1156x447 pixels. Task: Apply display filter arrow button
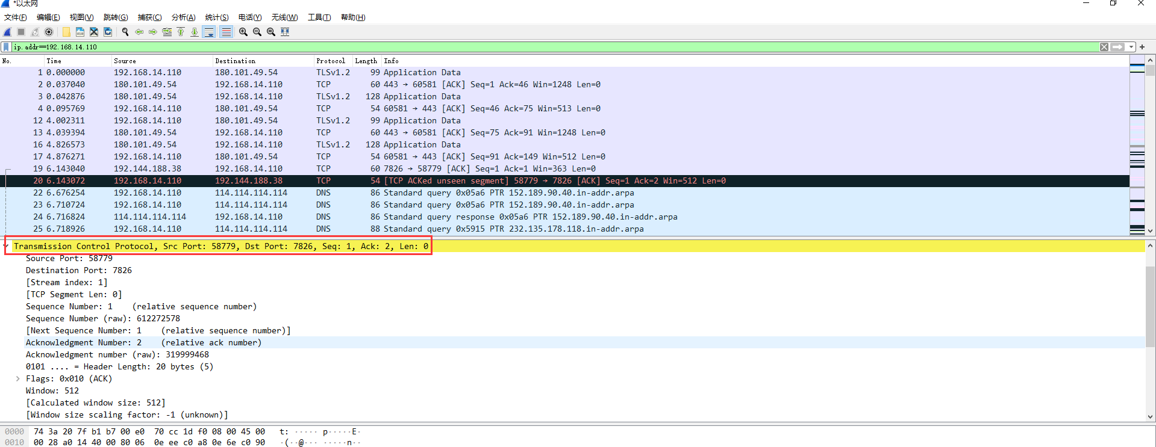[1118, 47]
